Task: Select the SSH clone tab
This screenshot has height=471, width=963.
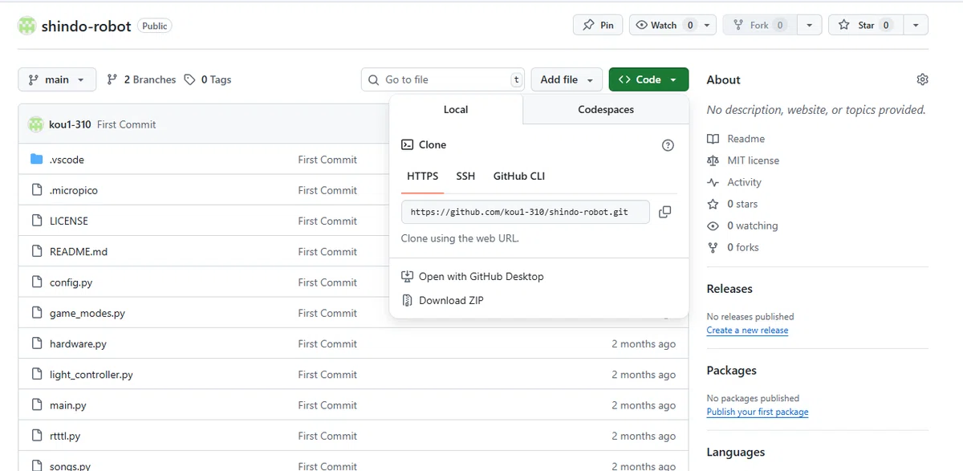Action: 465,176
